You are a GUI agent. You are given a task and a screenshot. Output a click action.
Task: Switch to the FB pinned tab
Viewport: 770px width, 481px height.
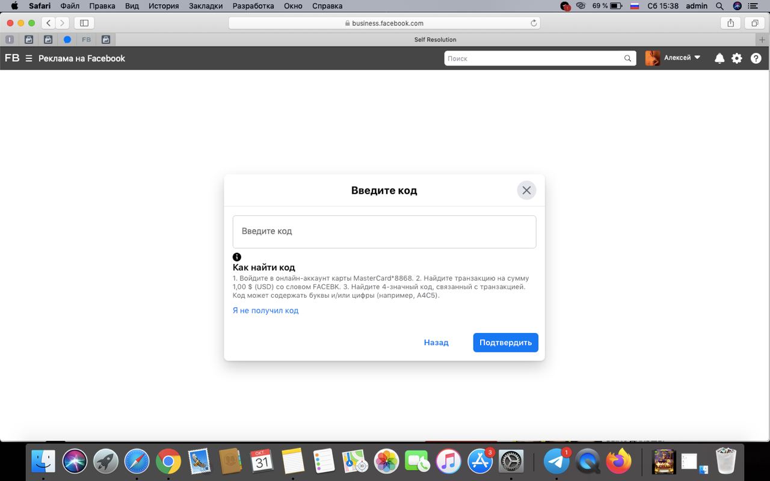[x=87, y=40]
